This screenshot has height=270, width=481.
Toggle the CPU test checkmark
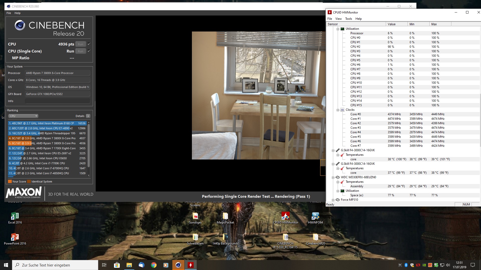click(89, 44)
